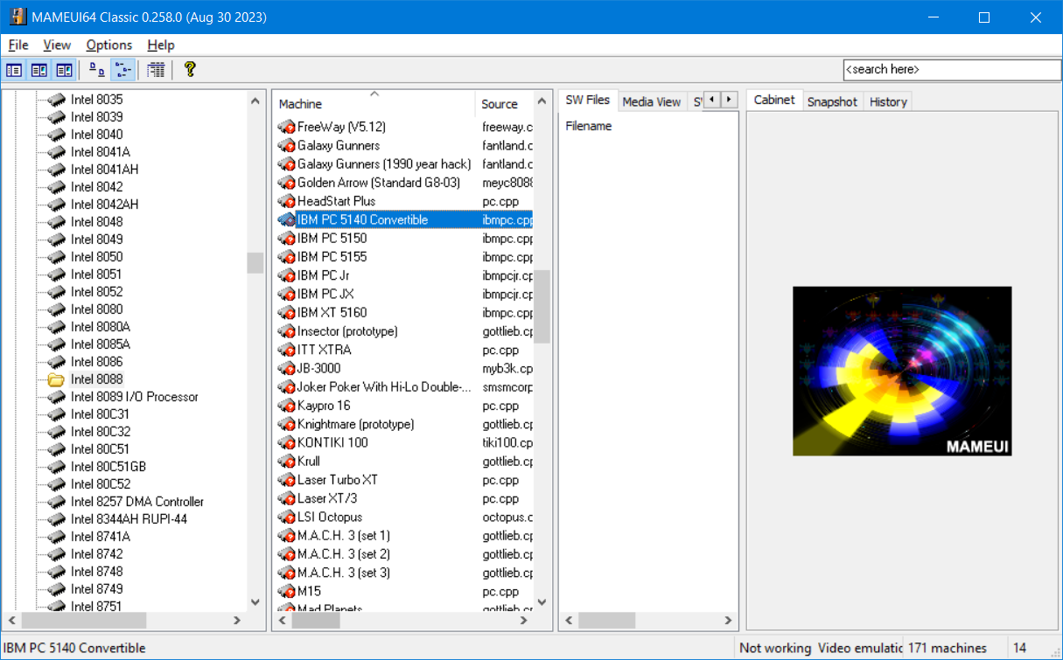This screenshot has width=1063, height=660.
Task: Select IBM PC JX in machine list
Action: [403, 294]
